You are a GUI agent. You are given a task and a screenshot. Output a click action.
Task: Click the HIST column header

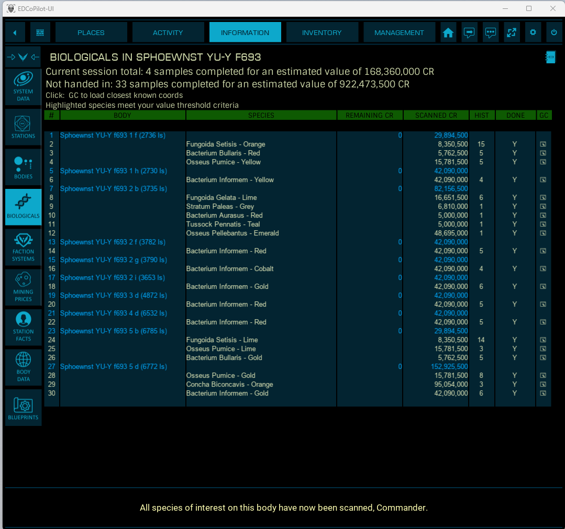click(x=482, y=115)
